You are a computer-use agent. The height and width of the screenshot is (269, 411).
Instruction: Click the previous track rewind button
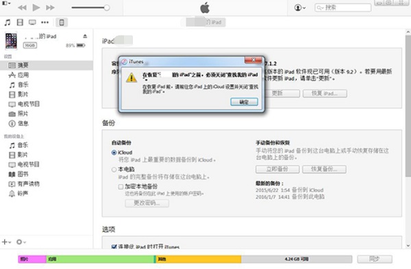point(22,8)
